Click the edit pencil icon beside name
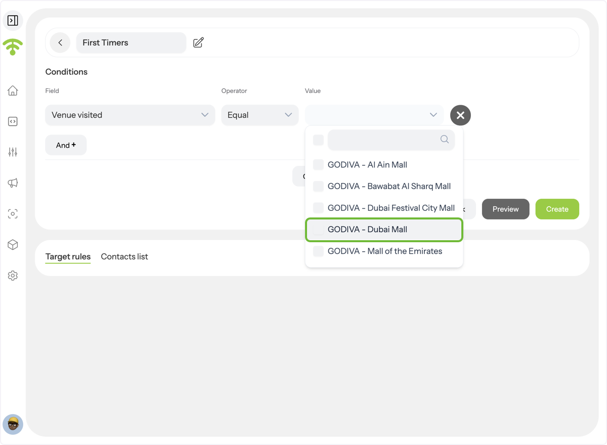Viewport: 607px width, 445px height. 198,42
